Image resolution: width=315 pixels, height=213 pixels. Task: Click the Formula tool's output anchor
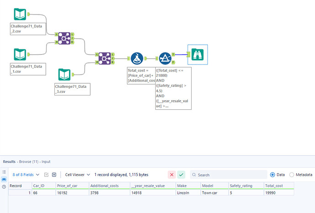(146, 58)
